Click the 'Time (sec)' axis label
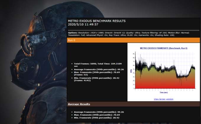Viewport: 201px width, 124px height. point(164,92)
